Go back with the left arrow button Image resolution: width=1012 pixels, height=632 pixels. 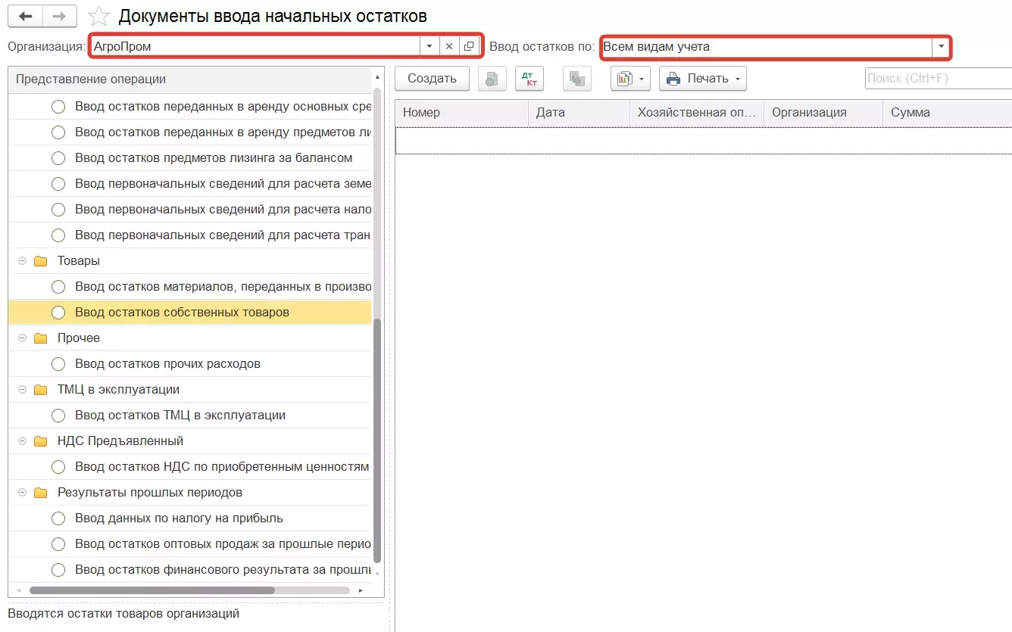(25, 16)
